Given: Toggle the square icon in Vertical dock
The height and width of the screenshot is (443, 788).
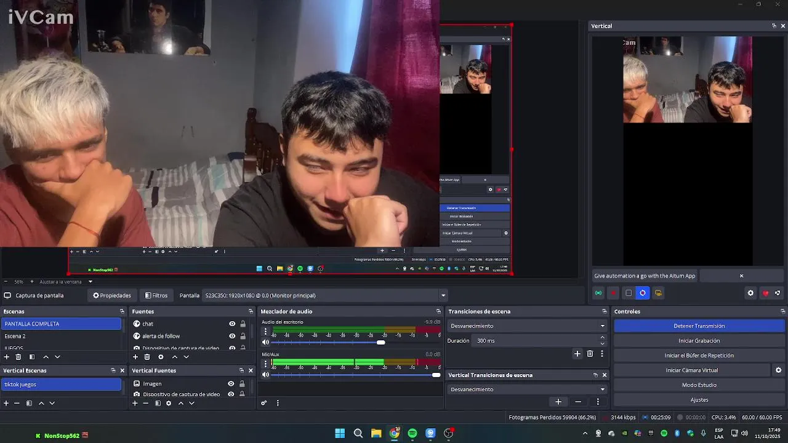Looking at the screenshot, I should pos(628,293).
